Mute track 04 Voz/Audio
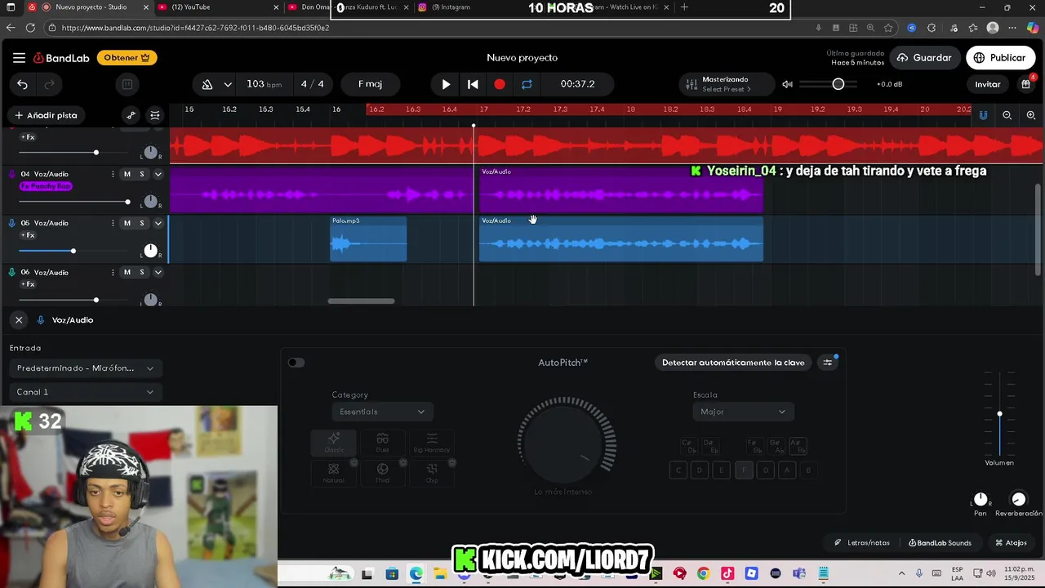Image resolution: width=1045 pixels, height=588 pixels. (127, 174)
